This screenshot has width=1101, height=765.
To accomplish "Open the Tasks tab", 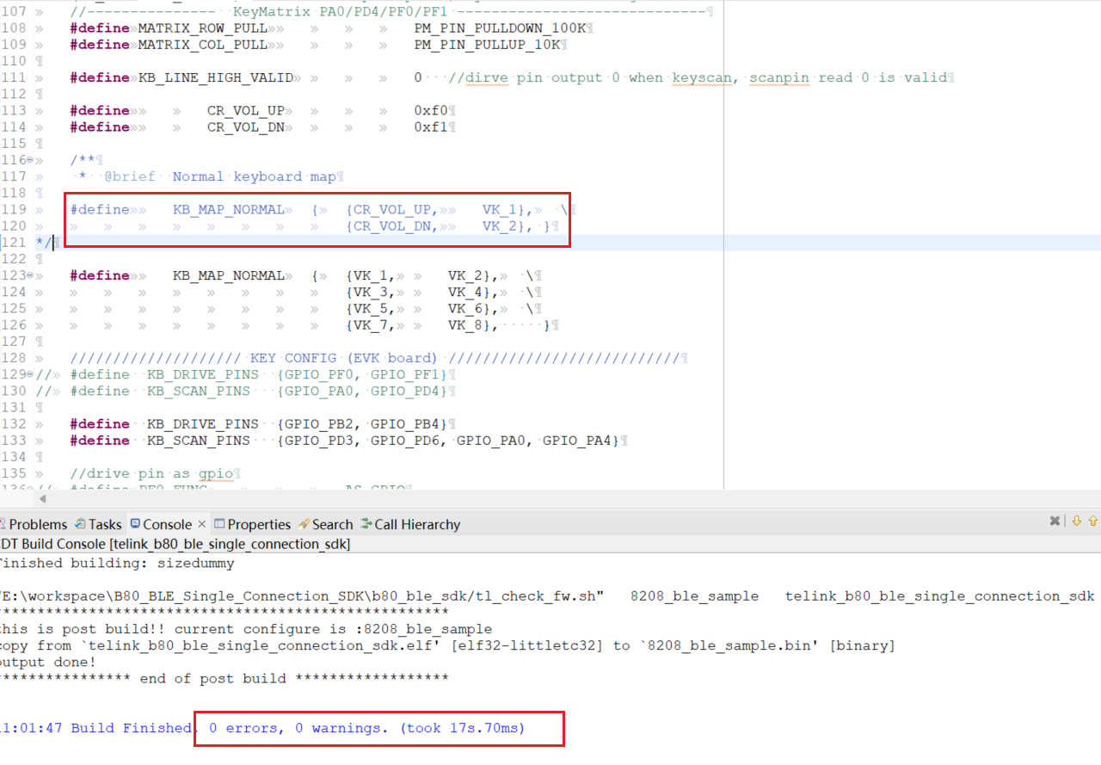I will point(98,524).
